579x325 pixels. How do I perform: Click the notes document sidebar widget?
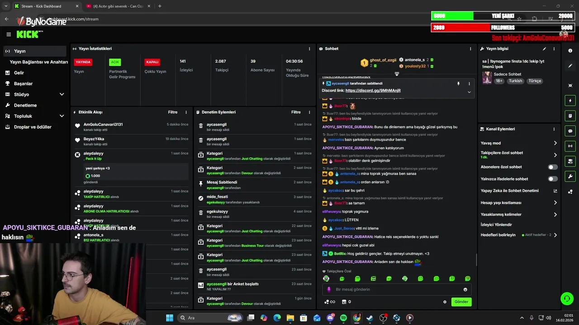tap(570, 116)
